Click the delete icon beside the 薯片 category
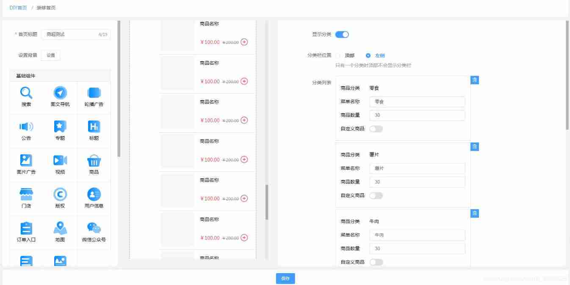 (474, 147)
